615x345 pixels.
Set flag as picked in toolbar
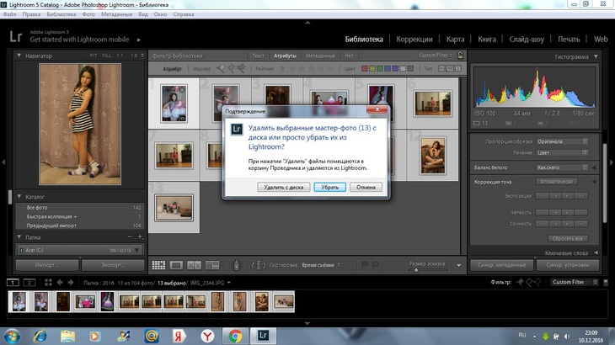(x=365, y=265)
